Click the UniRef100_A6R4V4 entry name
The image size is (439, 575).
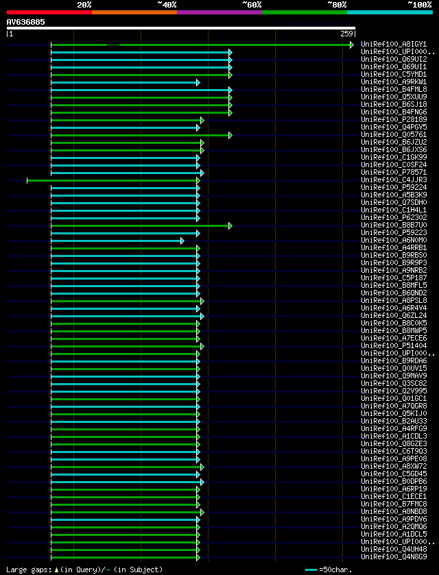tap(394, 308)
